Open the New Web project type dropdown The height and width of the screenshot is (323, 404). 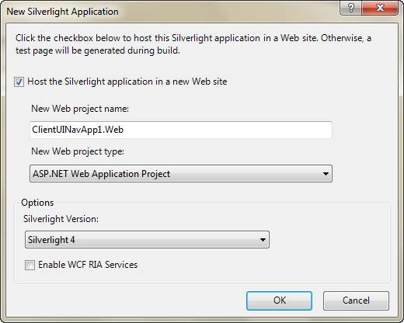[181, 174]
